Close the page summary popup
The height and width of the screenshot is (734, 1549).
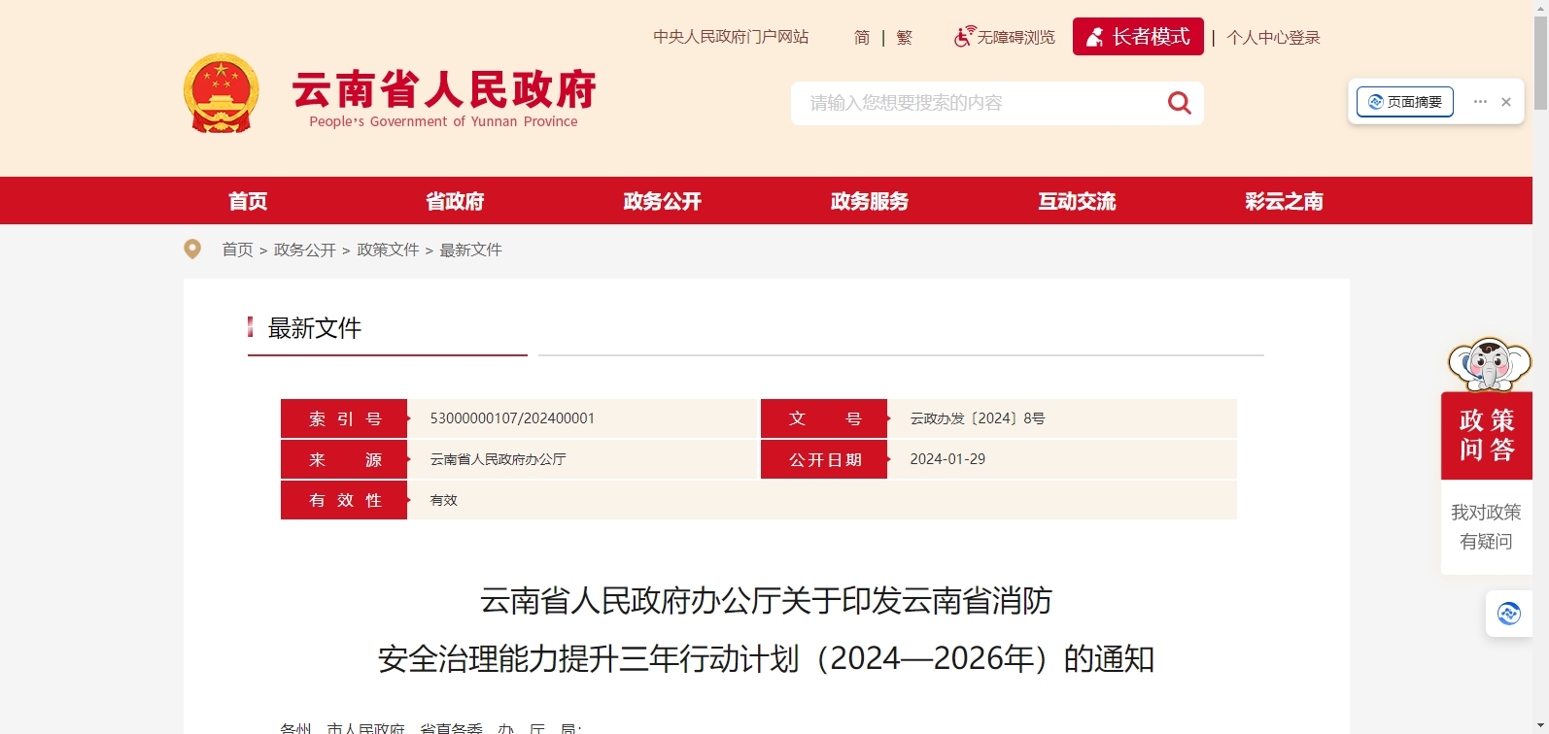(x=1506, y=102)
